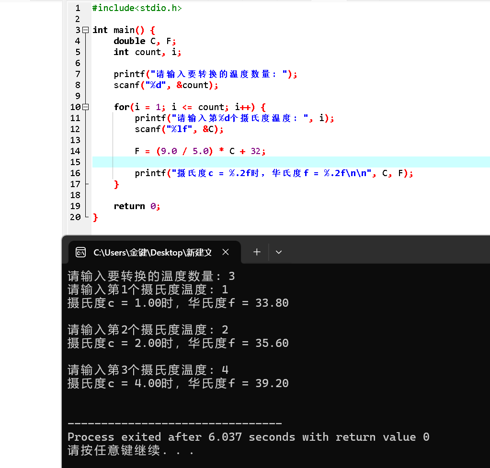
Task: Click line number 20 in the gutter
Action: (75, 217)
